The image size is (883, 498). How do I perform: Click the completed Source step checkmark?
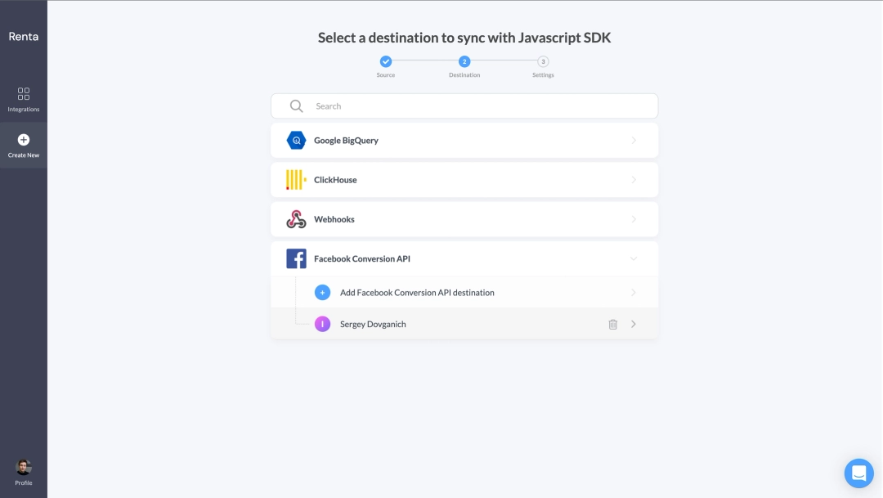click(385, 61)
